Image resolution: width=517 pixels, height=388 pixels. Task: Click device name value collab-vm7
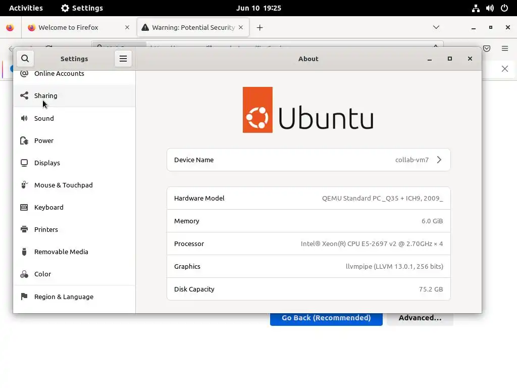pos(412,160)
